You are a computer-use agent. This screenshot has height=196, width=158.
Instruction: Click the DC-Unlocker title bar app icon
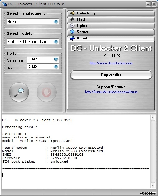(3, 4)
